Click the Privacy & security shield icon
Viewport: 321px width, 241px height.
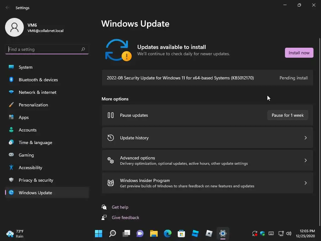11,180
